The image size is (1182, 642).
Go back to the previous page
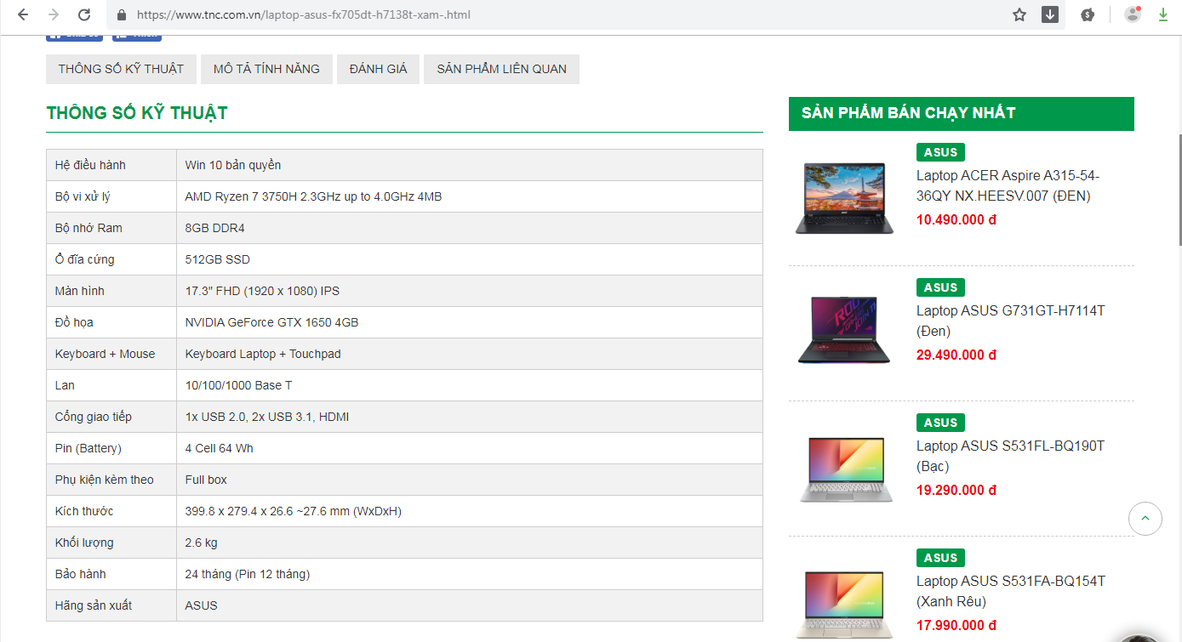point(23,14)
